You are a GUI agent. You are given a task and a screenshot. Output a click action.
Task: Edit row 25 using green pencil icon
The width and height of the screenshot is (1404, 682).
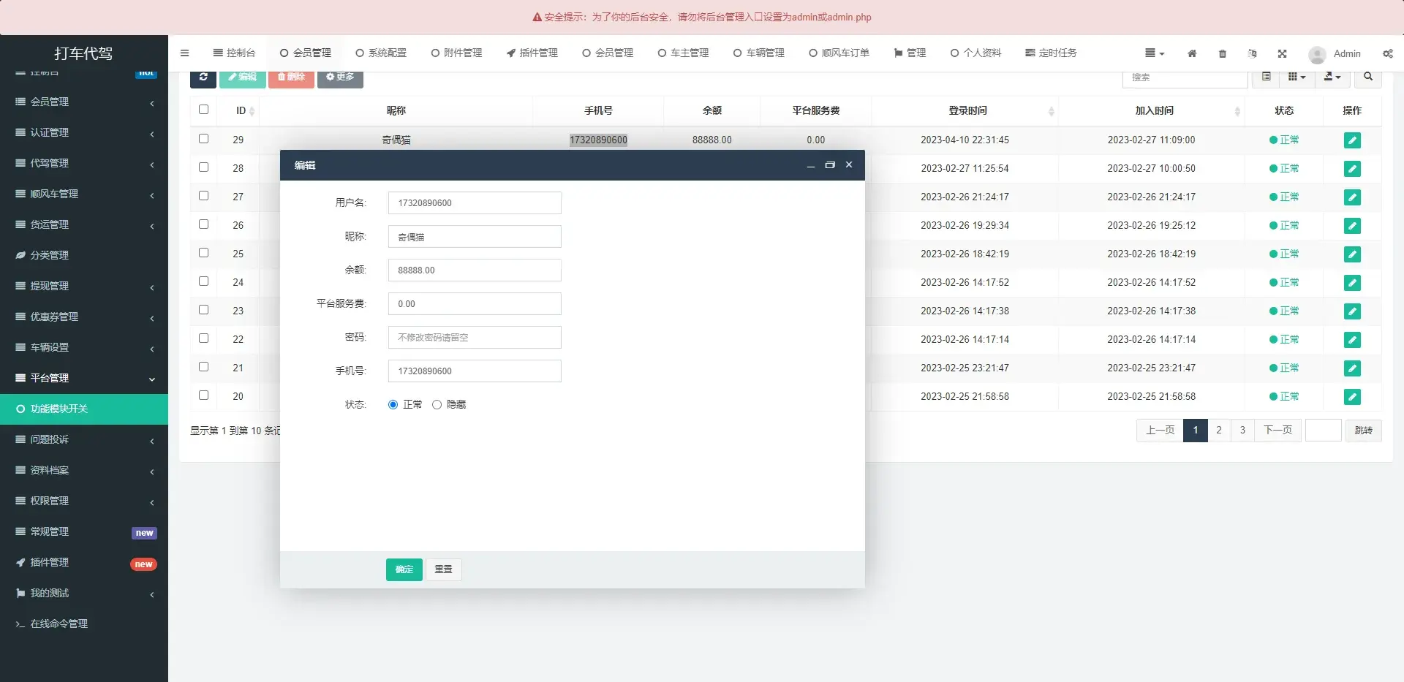1352,254
